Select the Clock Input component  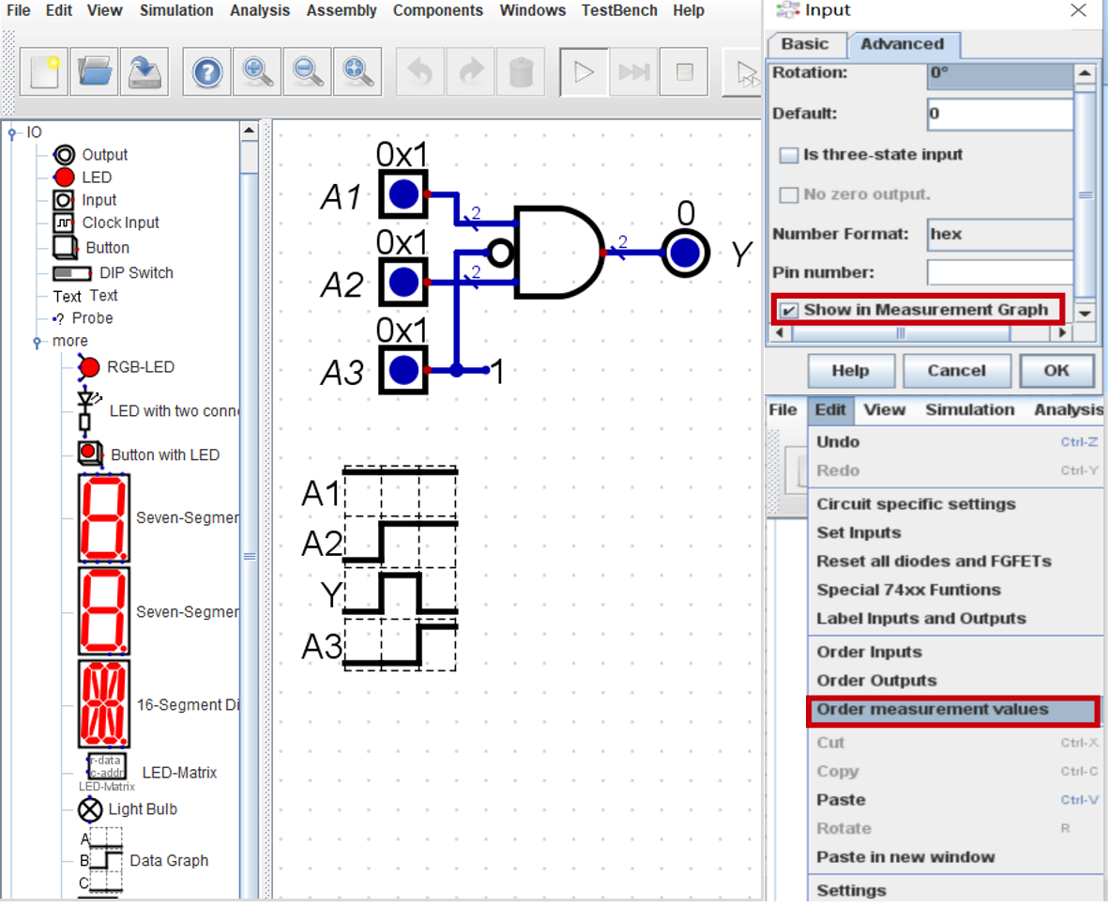(x=107, y=223)
